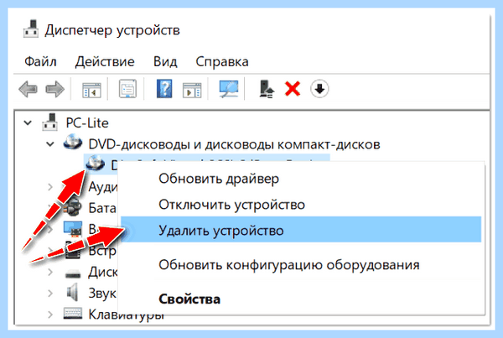This screenshot has height=338, width=503.
Task: Open the Properties sheet toolbar icon
Action: point(127,89)
